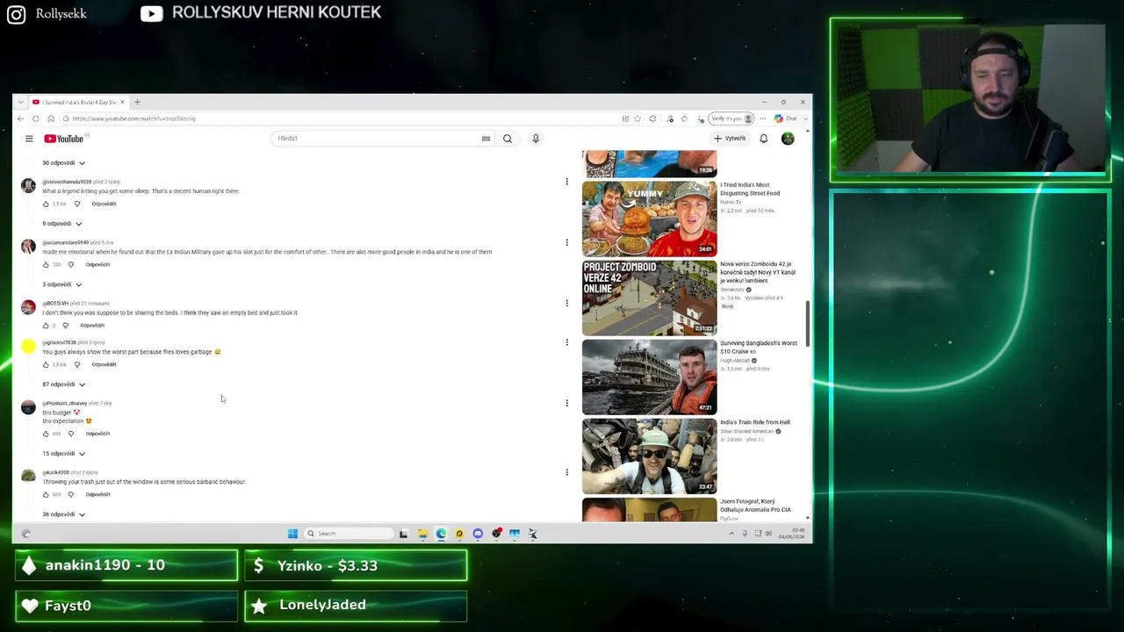Reply to the 'made me emotional' comment
The width and height of the screenshot is (1124, 632).
coord(97,264)
